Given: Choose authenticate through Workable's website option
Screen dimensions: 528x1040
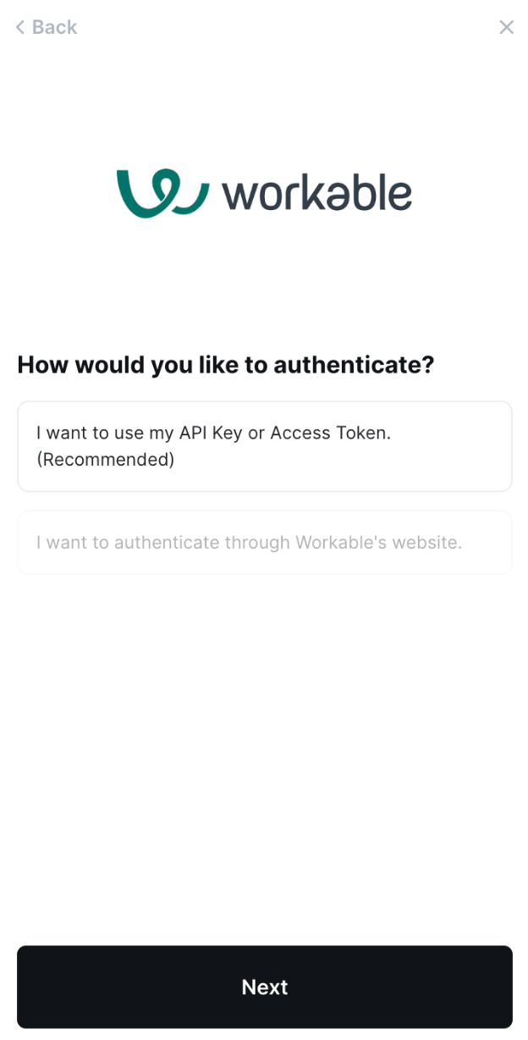Looking at the screenshot, I should (x=265, y=542).
